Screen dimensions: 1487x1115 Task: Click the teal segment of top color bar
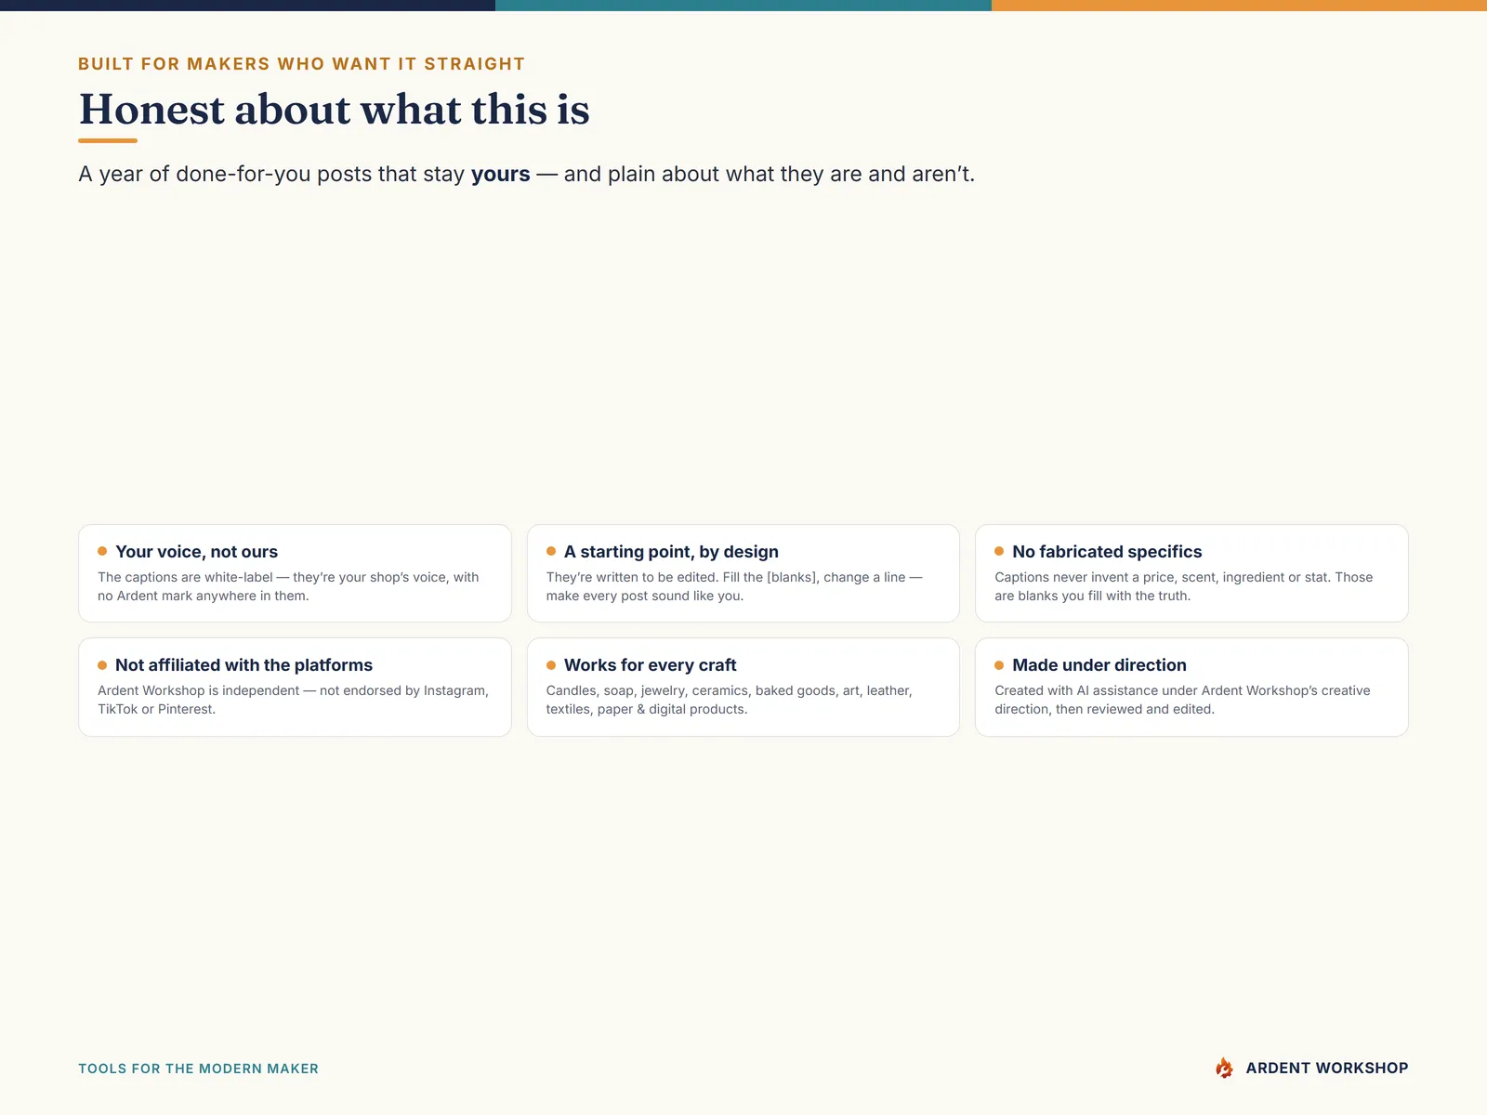(743, 6)
